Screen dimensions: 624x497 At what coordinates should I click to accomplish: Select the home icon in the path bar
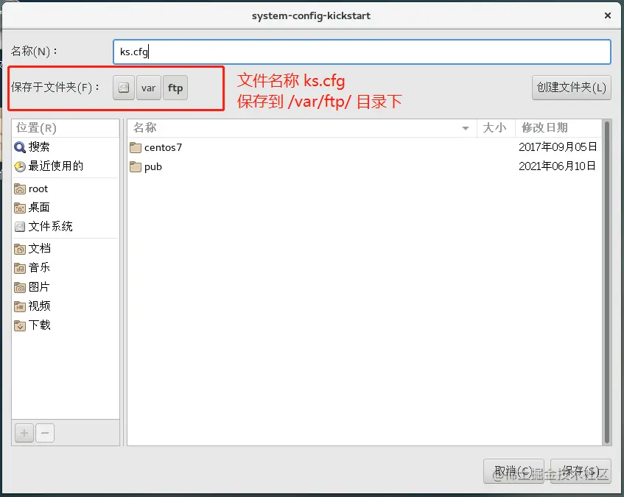click(x=122, y=88)
